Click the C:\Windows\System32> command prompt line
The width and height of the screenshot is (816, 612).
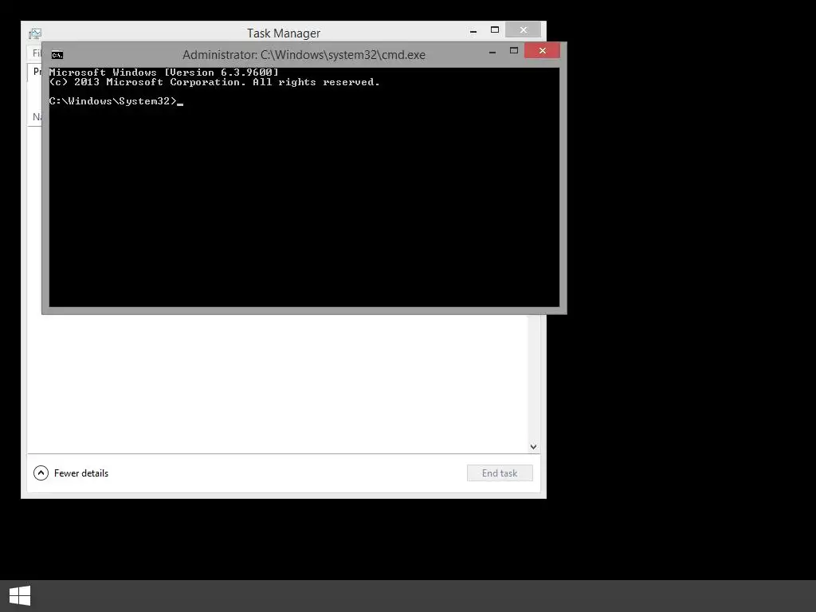click(x=116, y=101)
